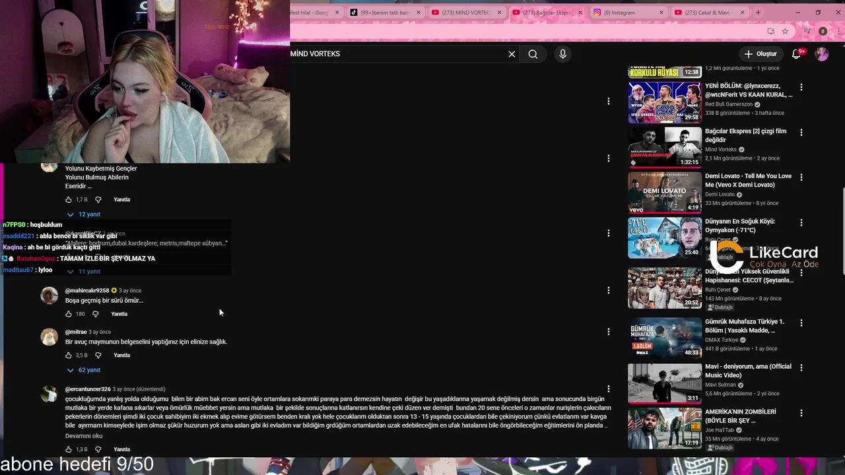Open mahircakr9258's profile avatar

(x=50, y=296)
